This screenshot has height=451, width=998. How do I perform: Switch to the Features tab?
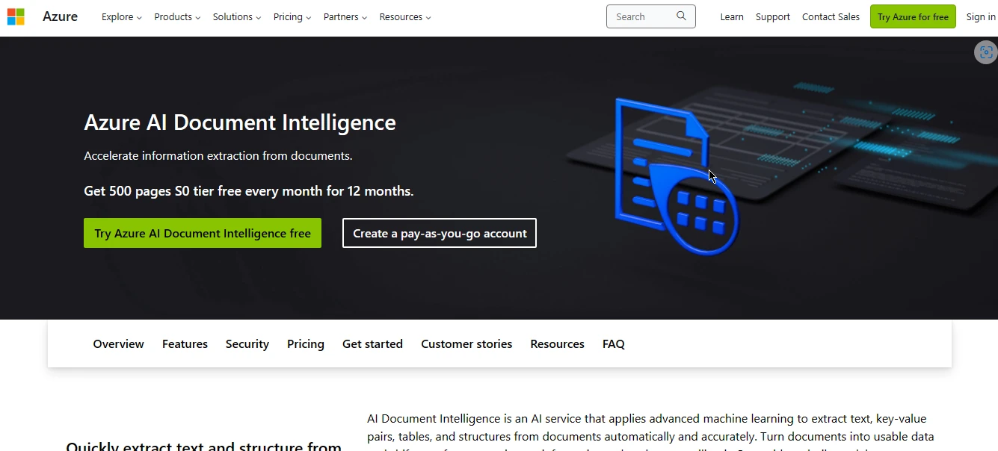185,344
